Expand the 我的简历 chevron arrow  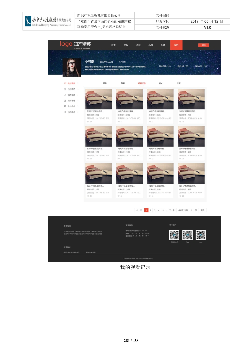click(x=78, y=89)
